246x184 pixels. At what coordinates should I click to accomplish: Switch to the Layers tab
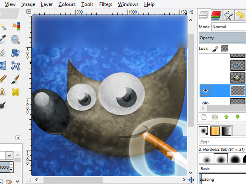pos(204,15)
